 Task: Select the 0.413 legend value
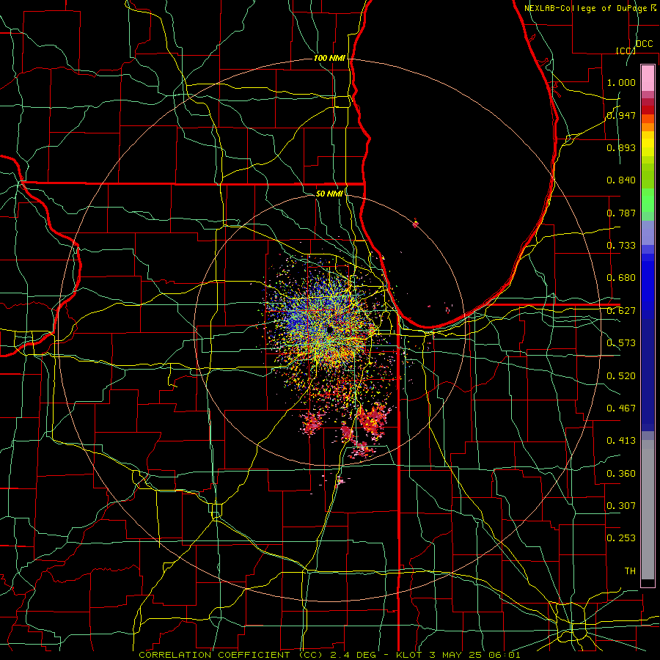click(x=621, y=441)
